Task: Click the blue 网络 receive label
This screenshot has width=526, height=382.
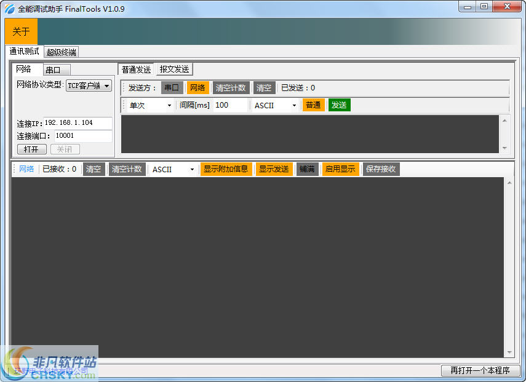Action: 26,169
